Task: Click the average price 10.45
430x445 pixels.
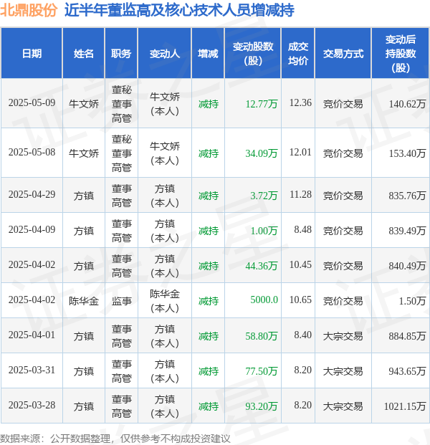Action: coord(300,265)
